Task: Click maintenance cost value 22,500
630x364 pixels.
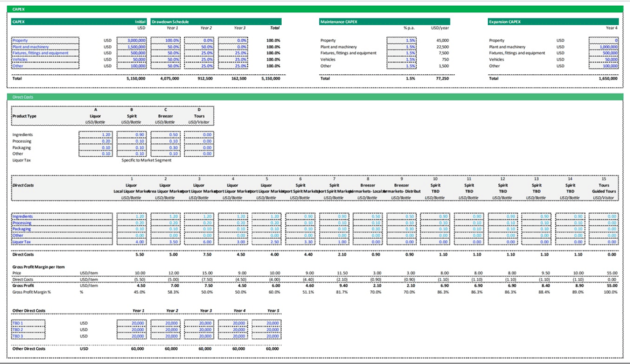Action: [443, 47]
